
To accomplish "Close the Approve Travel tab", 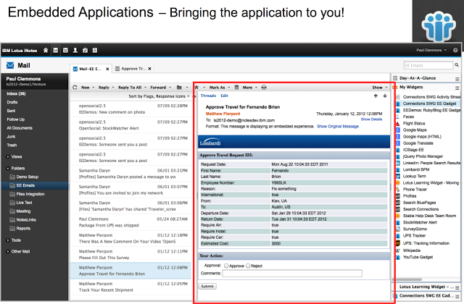I will (150, 69).
